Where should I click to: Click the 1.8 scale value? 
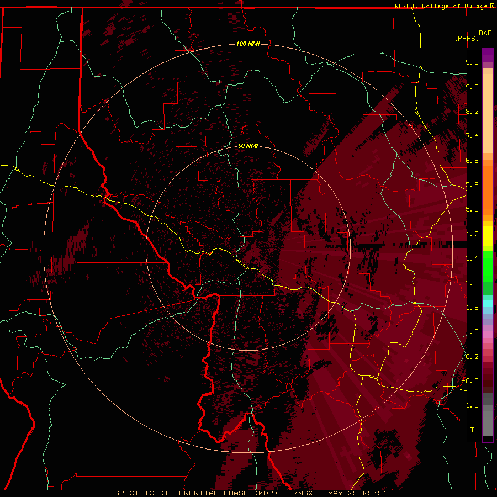click(472, 308)
